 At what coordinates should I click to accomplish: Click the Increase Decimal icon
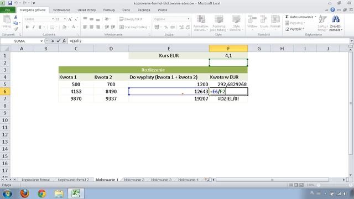tap(181, 27)
